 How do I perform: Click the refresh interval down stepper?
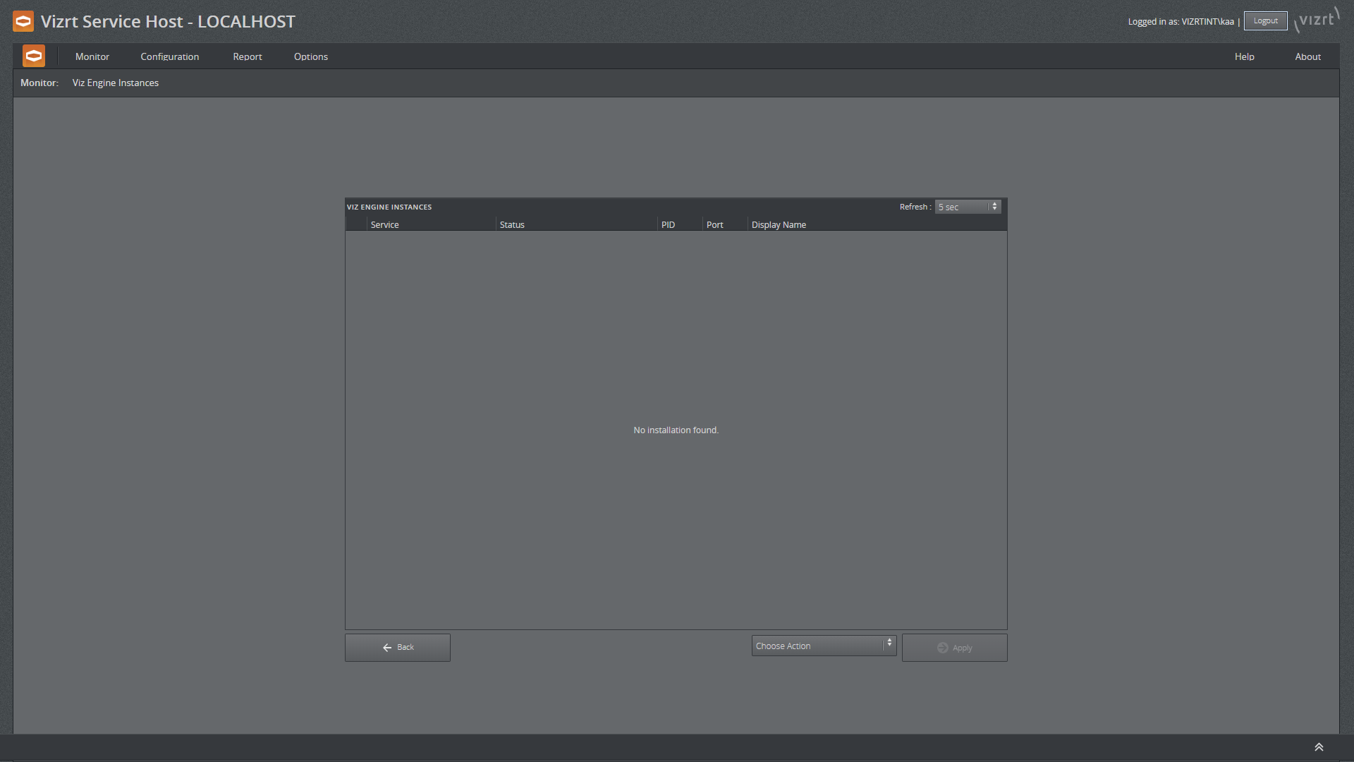click(994, 210)
